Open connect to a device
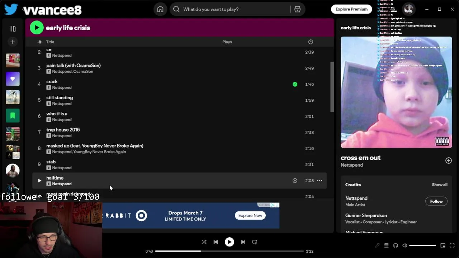The height and width of the screenshot is (258, 459). [x=396, y=245]
